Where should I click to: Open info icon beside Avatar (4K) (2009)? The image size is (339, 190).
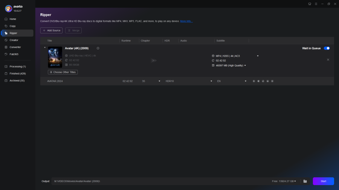click(x=98, y=48)
